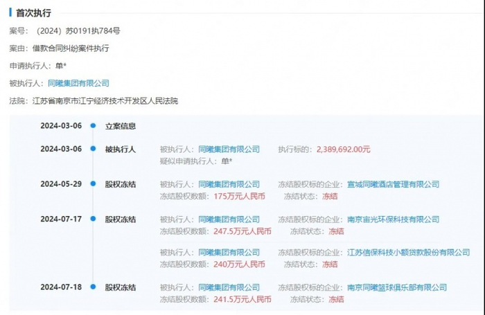The height and width of the screenshot is (315, 485).
Task: Open 同曦集团有限公司 link beside 江苏信保科技 entry
Action: pyautogui.click(x=229, y=253)
